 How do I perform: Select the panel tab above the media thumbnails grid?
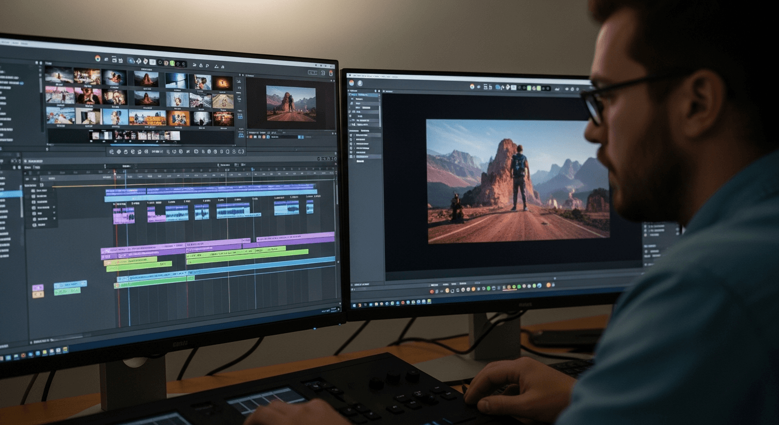point(49,64)
